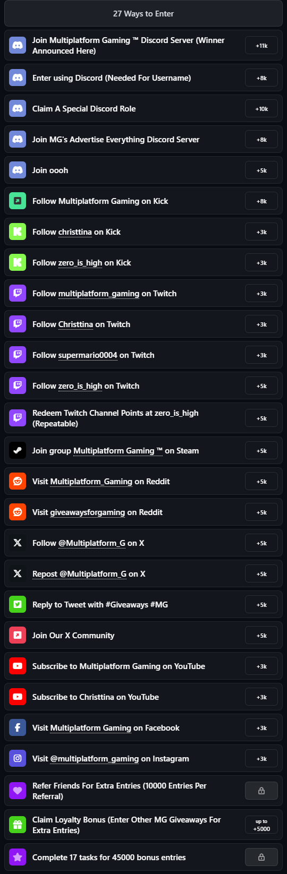Click the Facebook icon for Multiplatform Gaming

[18, 728]
